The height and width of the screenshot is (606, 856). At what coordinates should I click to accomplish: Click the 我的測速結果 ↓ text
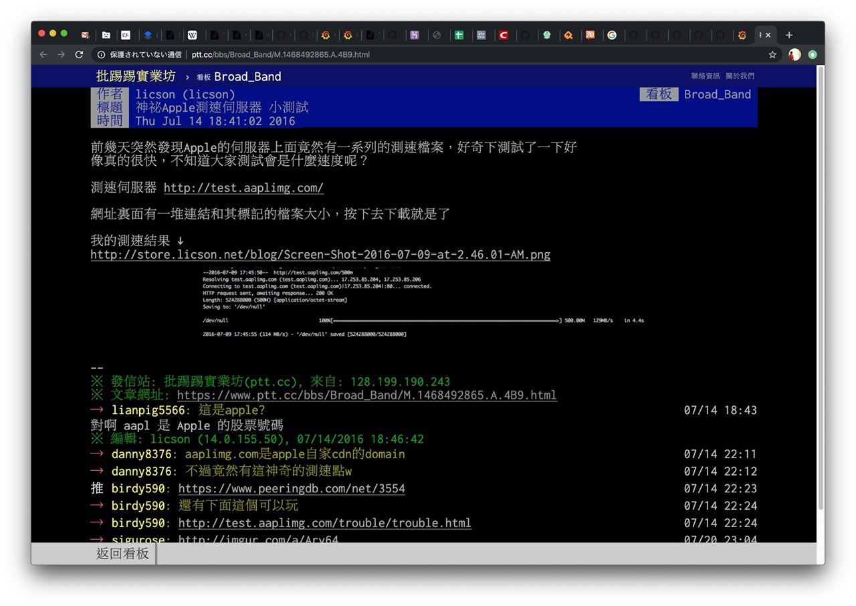coord(137,240)
